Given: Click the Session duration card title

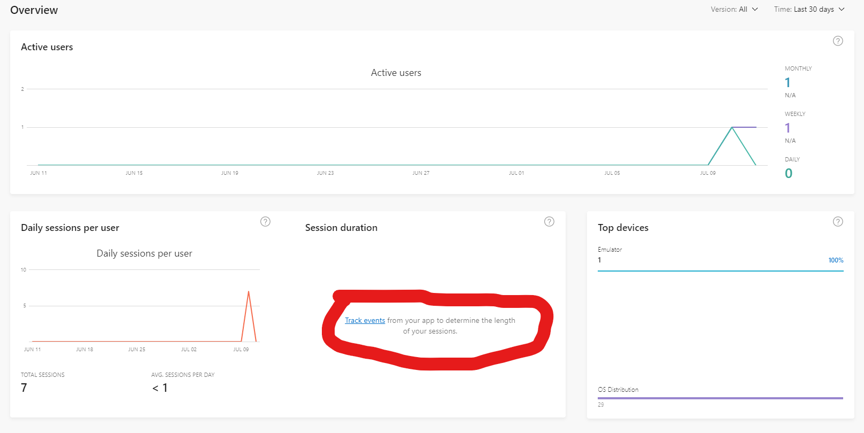Looking at the screenshot, I should (x=341, y=228).
